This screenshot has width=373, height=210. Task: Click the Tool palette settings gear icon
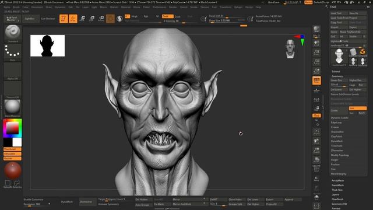coord(368,7)
